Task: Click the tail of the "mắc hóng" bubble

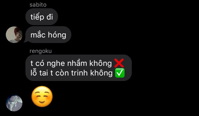Action: tap(26, 41)
